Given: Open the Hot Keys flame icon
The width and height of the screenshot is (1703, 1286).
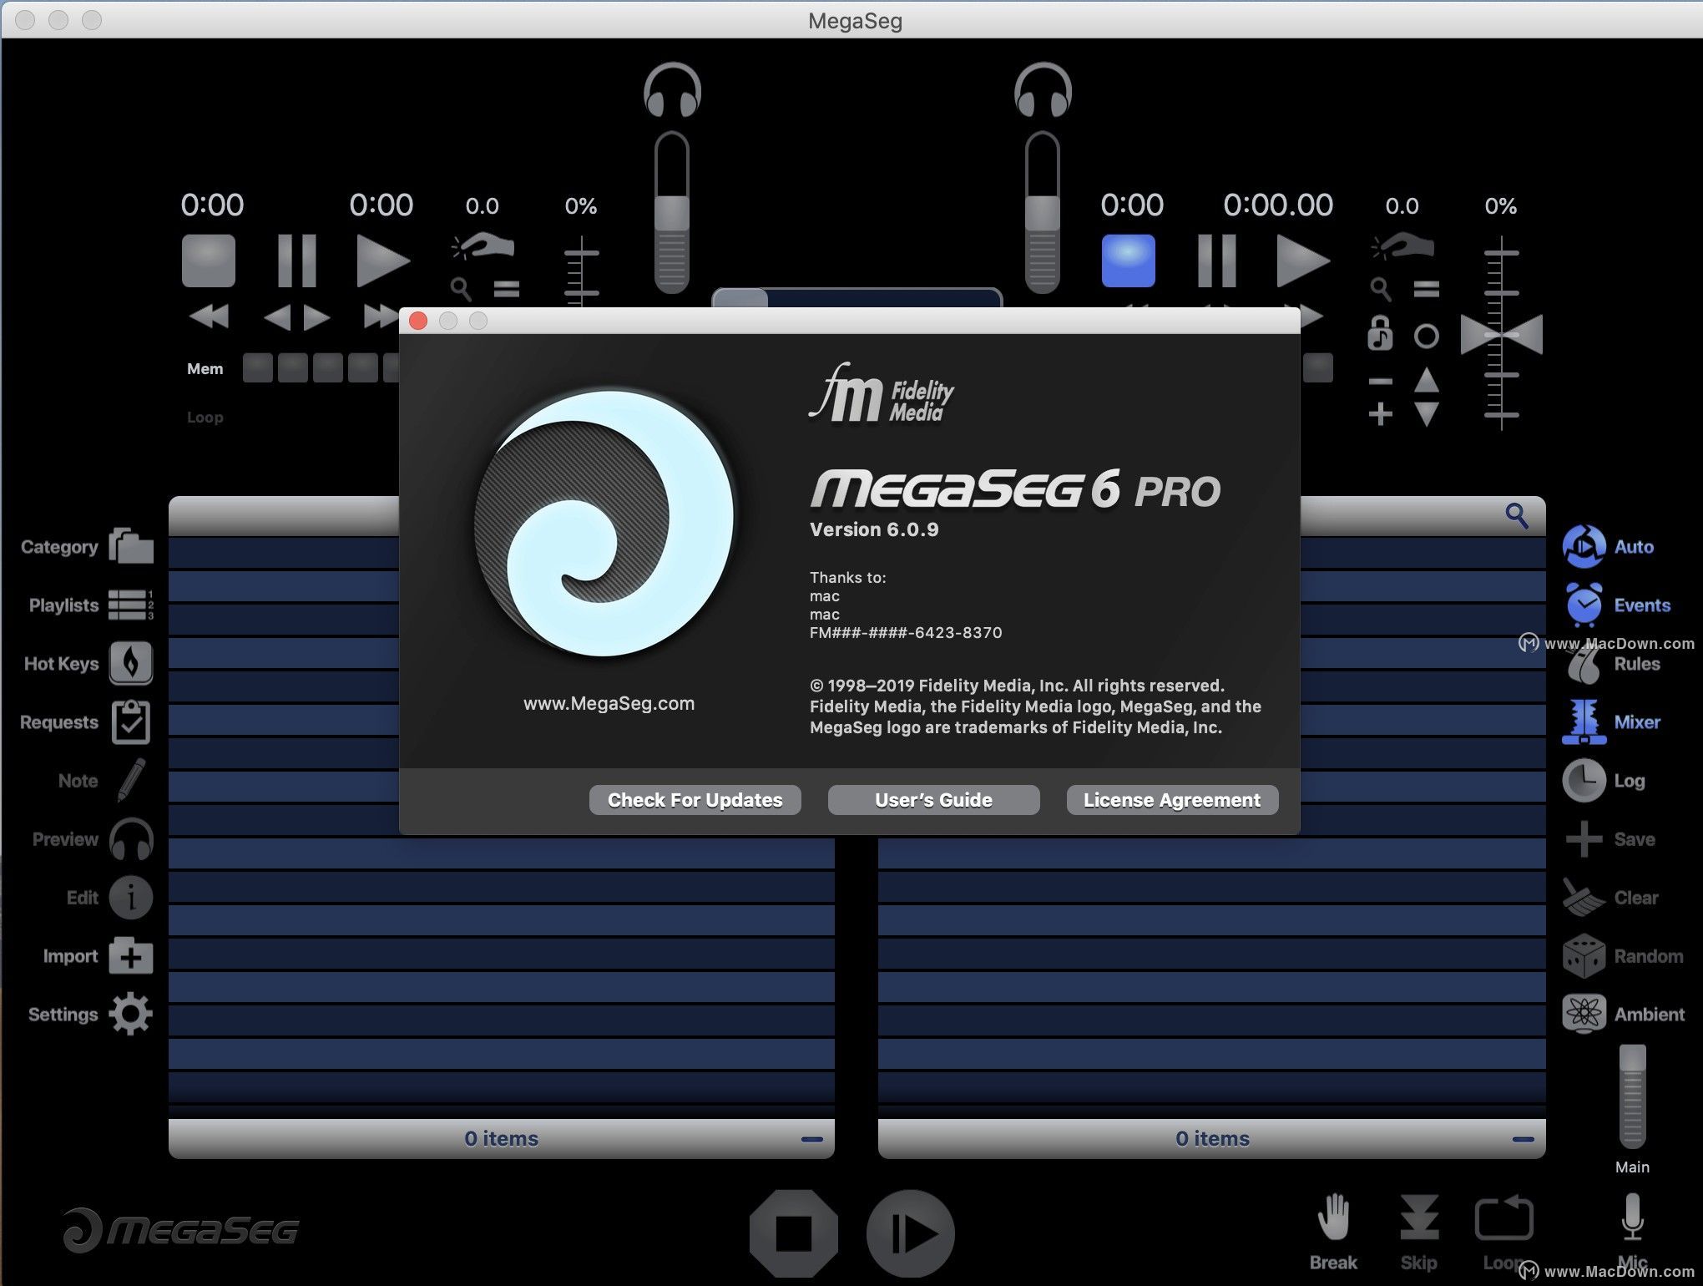Looking at the screenshot, I should [131, 663].
